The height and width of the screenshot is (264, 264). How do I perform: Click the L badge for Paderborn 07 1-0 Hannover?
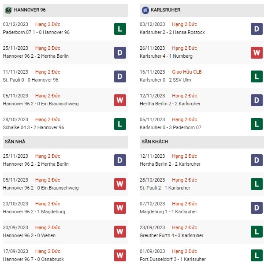(120, 29)
